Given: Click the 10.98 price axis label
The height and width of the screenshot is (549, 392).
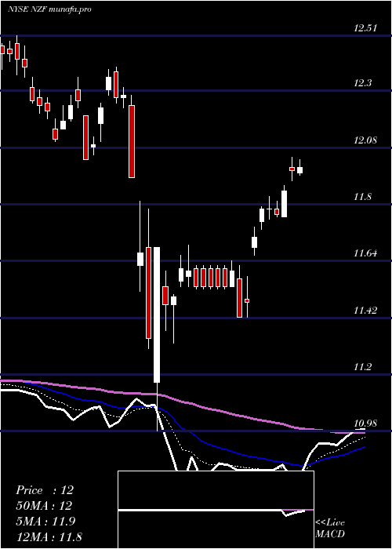Looking at the screenshot, I should click(x=365, y=424).
